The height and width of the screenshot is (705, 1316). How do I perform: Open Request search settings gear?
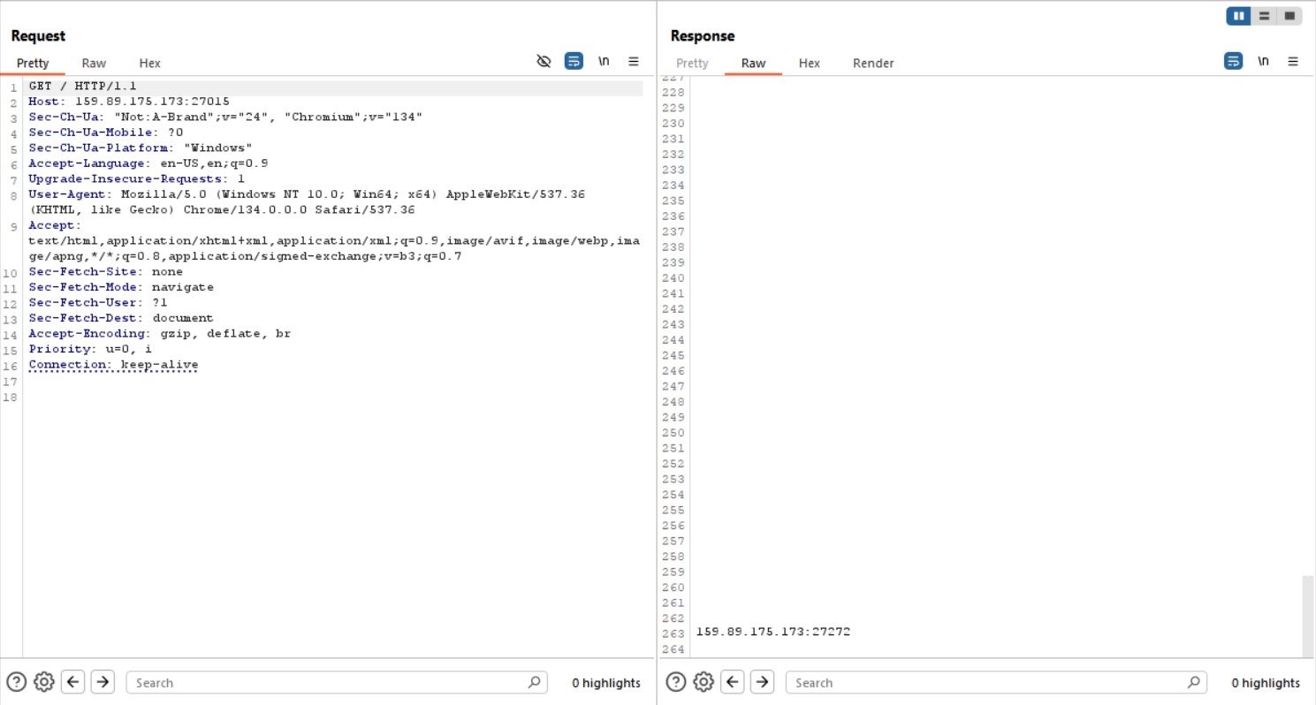pos(44,682)
